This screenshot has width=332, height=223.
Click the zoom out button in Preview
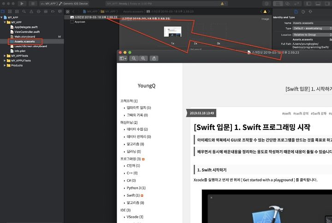click(134, 59)
